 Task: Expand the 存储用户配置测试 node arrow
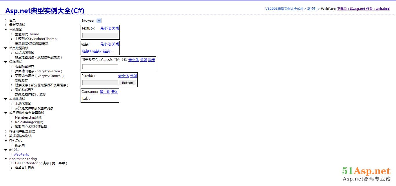6,131
